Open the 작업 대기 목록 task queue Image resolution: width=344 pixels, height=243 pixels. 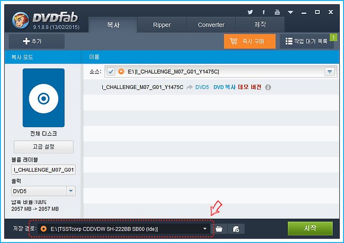tap(306, 41)
